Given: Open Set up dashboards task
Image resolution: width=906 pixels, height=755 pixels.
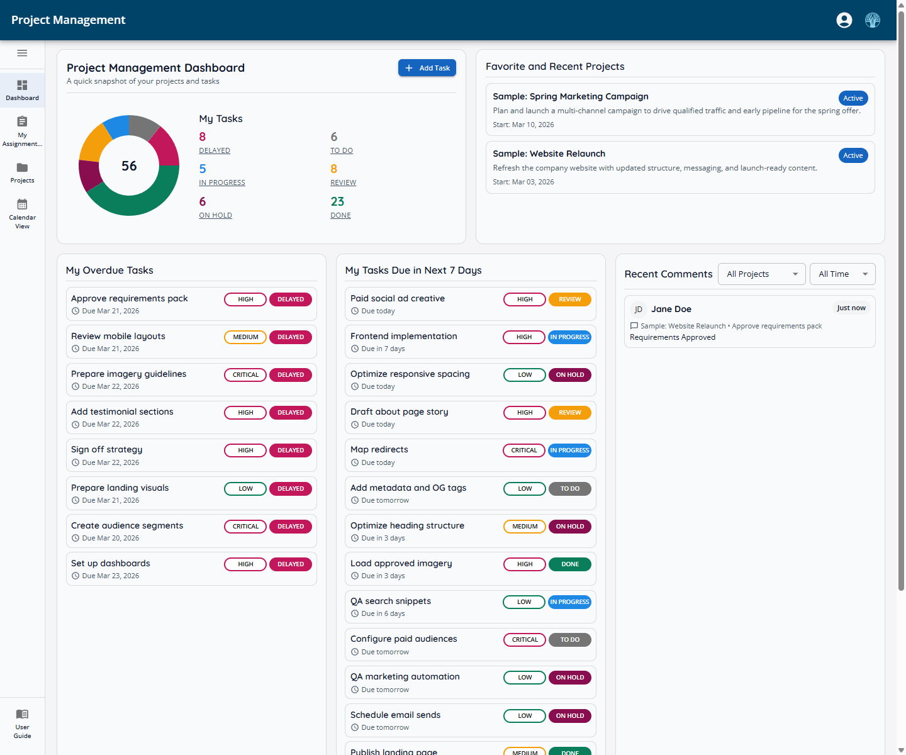Looking at the screenshot, I should click(x=191, y=569).
